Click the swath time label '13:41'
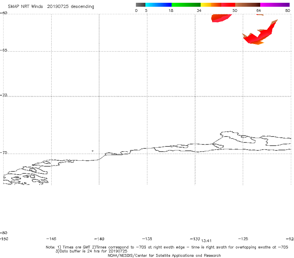 click(206, 241)
